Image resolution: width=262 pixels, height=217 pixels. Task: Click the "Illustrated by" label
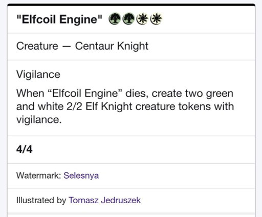[x=41, y=200]
